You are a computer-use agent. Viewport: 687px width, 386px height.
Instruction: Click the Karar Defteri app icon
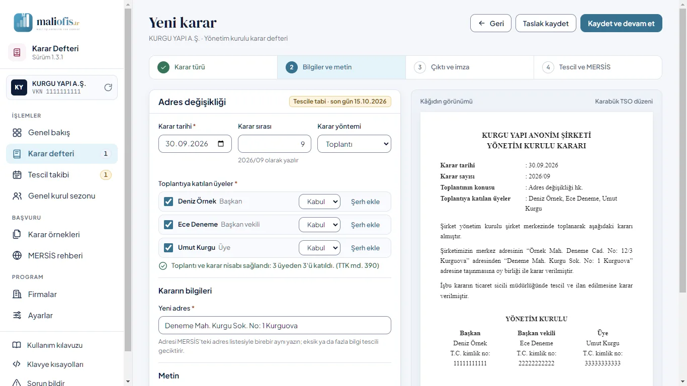pos(17,52)
